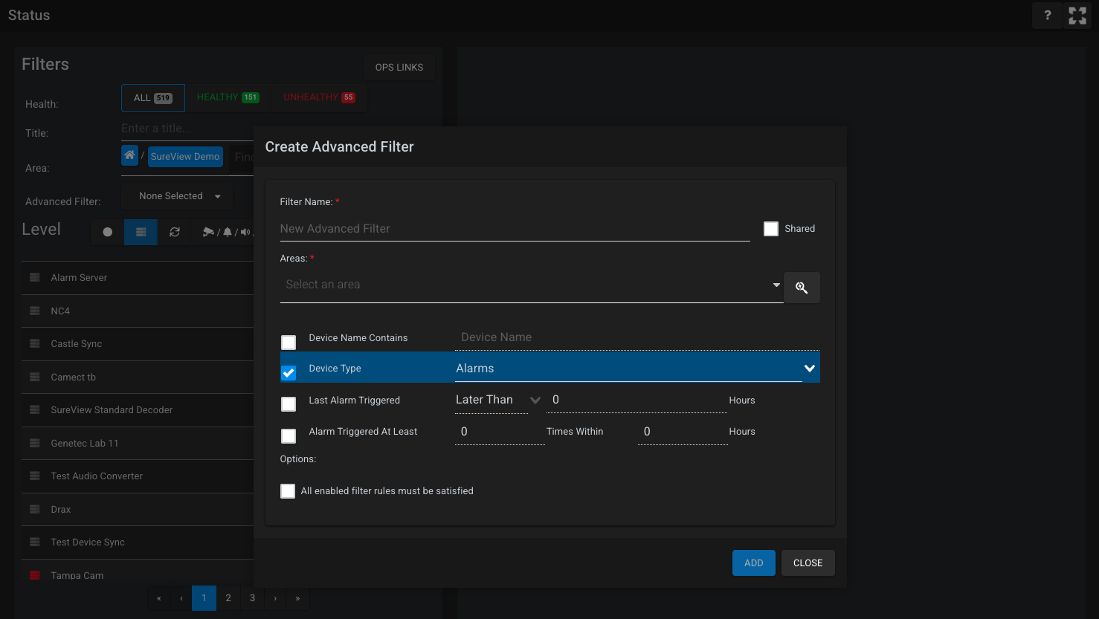This screenshot has height=619, width=1099.
Task: Enable the Shared checkbox
Action: [x=771, y=229]
